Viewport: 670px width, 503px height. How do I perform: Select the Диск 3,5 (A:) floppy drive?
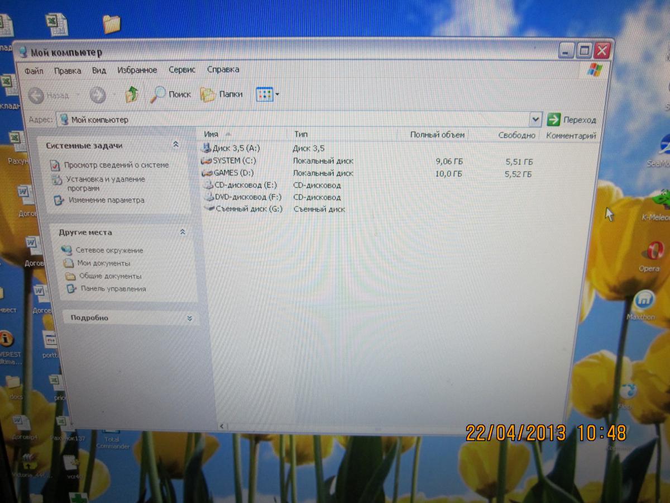[236, 149]
